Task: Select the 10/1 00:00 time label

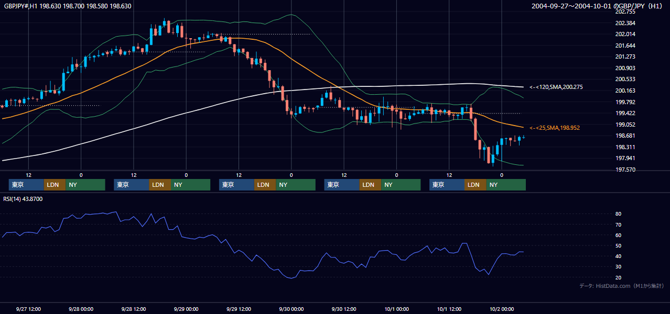Action: [396, 309]
